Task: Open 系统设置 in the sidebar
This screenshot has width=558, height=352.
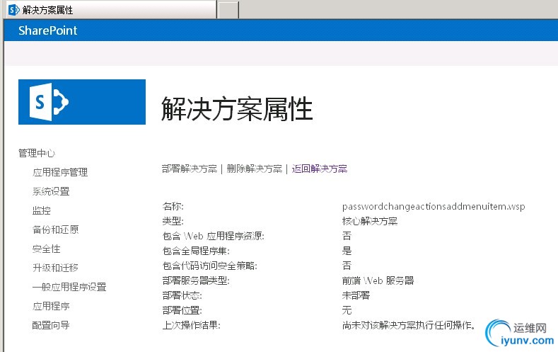Action: tap(51, 191)
